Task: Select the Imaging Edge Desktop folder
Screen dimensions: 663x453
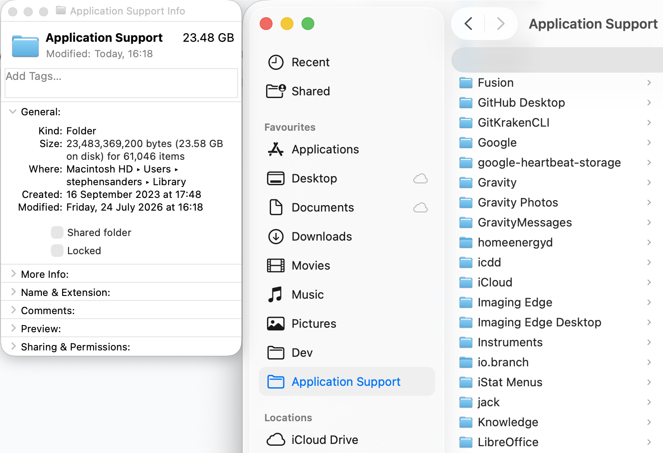Action: pos(557,322)
